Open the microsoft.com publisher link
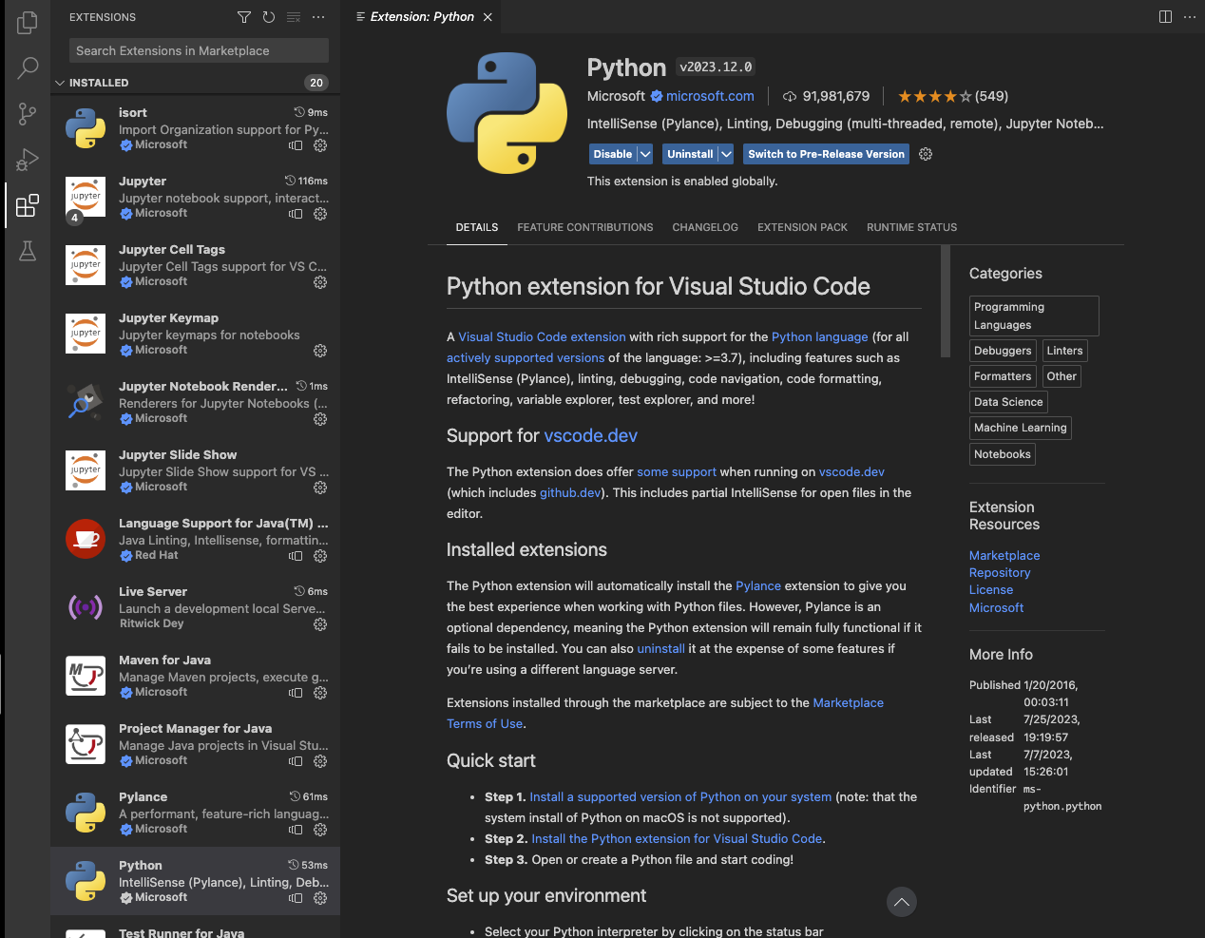This screenshot has width=1205, height=938. pyautogui.click(x=710, y=96)
